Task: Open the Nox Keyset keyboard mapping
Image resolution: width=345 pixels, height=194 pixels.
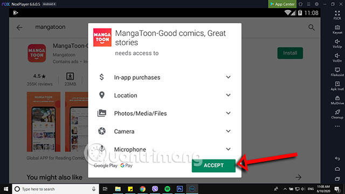Action: click(x=337, y=30)
